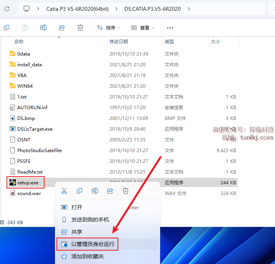
Task: Click the toolbar share icon
Action: pyautogui.click(x=62, y=28)
